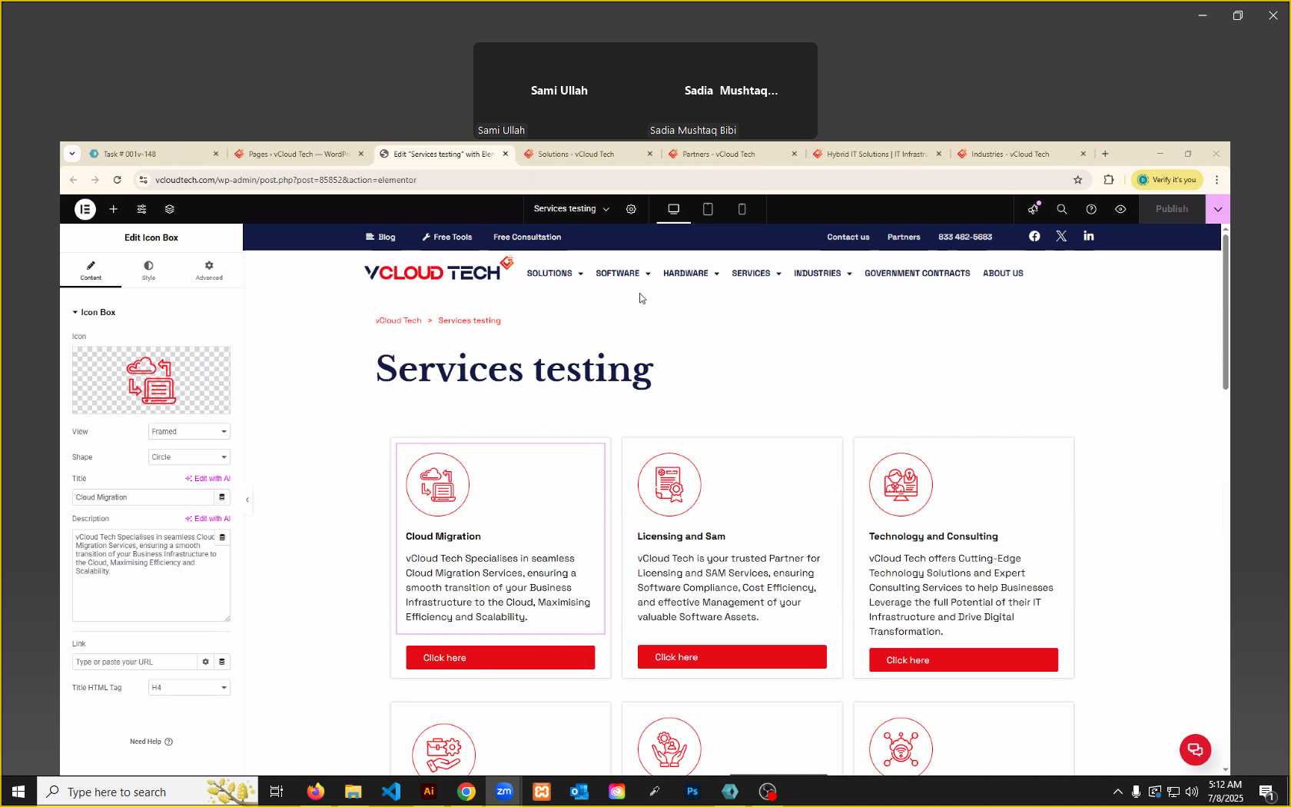
Task: Switch to tablet responsive view
Action: pos(708,209)
